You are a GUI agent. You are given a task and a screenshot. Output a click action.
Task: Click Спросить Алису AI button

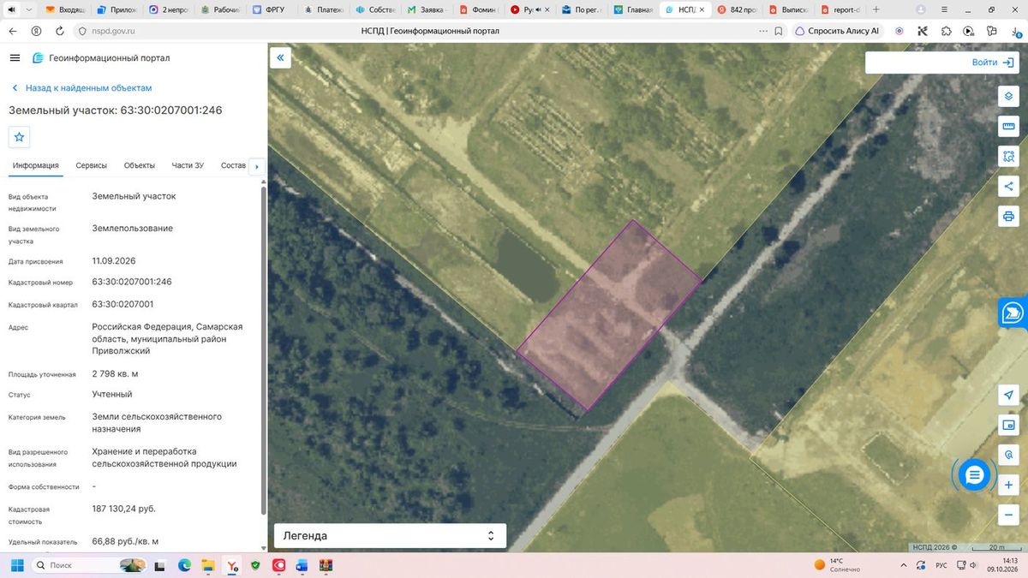click(837, 31)
